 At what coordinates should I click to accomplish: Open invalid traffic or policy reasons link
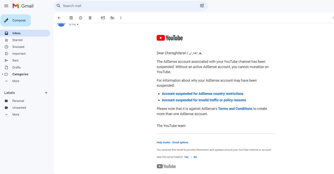tap(204, 100)
